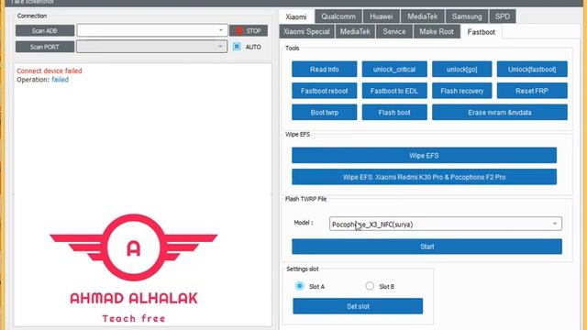Click the 'Connect device failed' log line
Image resolution: width=587 pixels, height=330 pixels.
[49, 71]
